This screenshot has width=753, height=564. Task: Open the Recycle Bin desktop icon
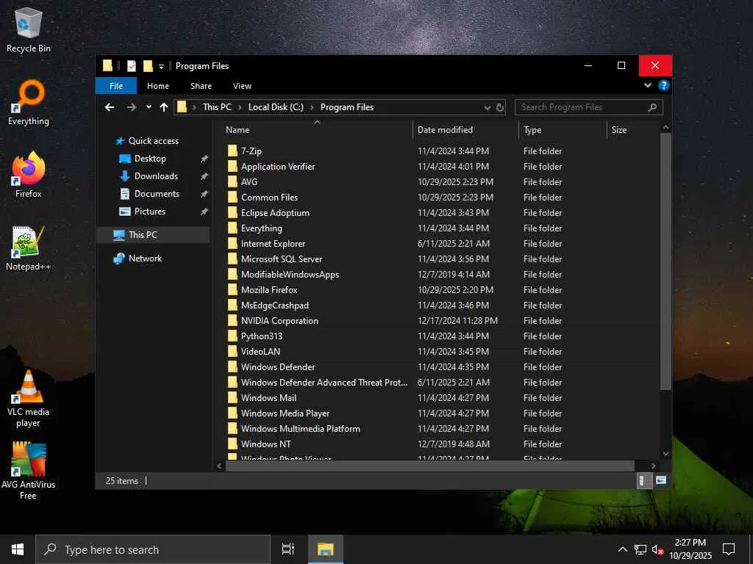(x=29, y=29)
